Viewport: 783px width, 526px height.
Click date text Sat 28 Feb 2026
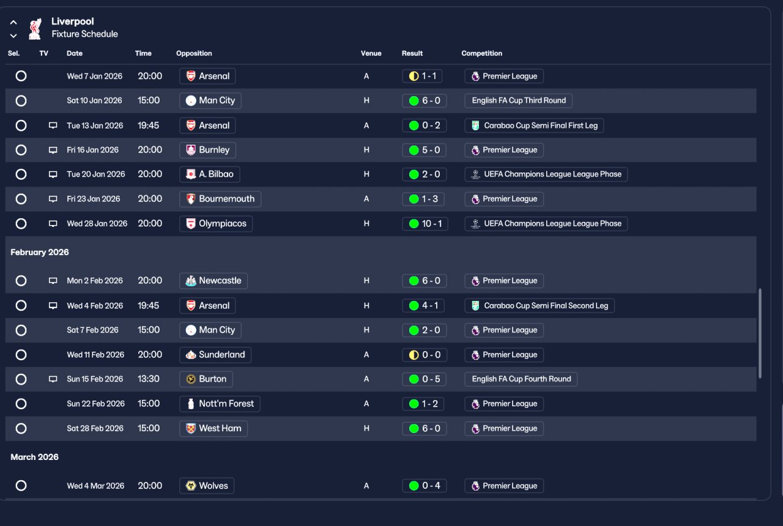click(x=94, y=429)
